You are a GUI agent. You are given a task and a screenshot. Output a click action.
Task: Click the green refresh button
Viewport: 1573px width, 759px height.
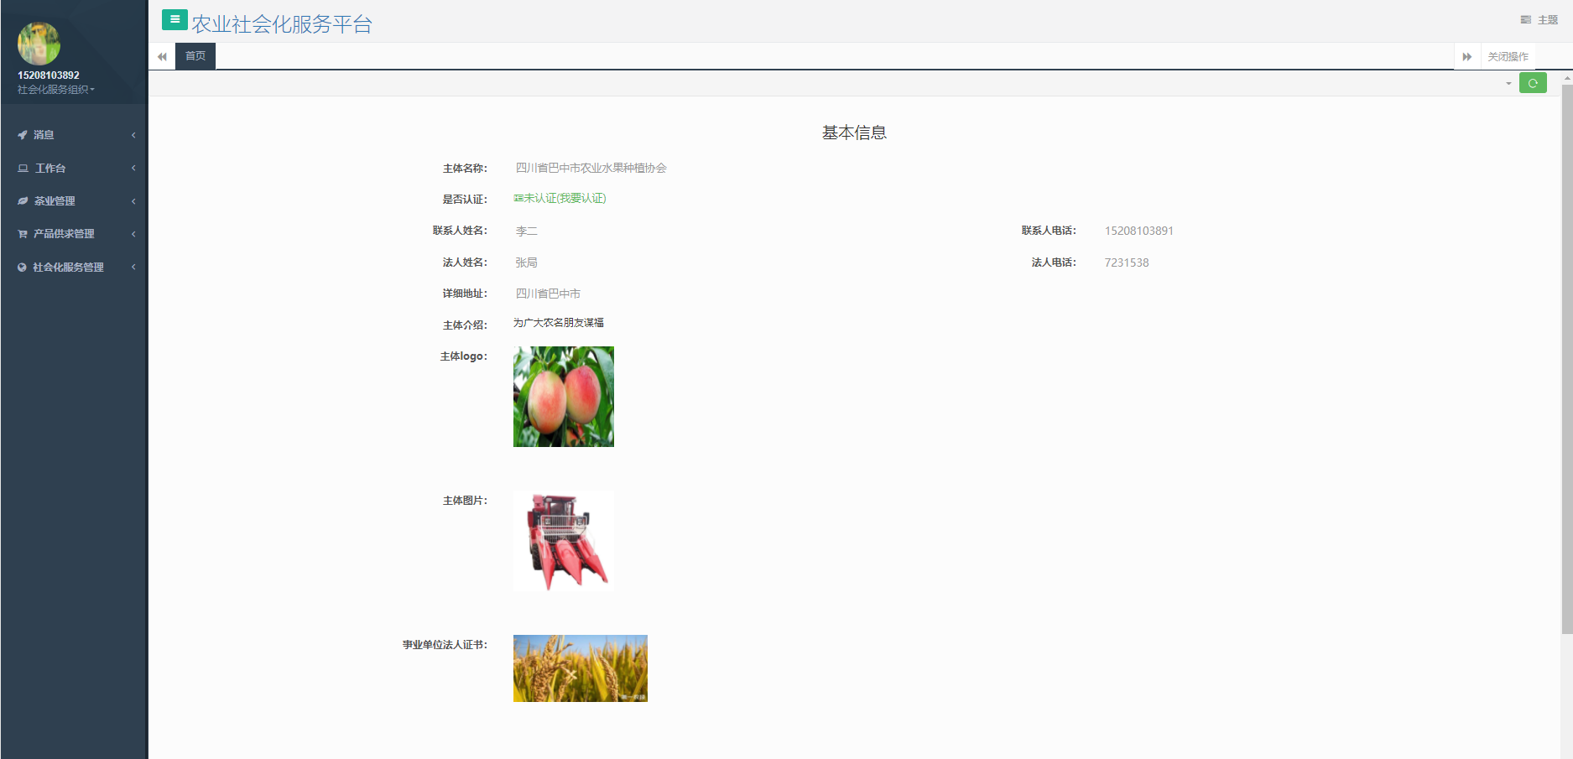point(1532,83)
